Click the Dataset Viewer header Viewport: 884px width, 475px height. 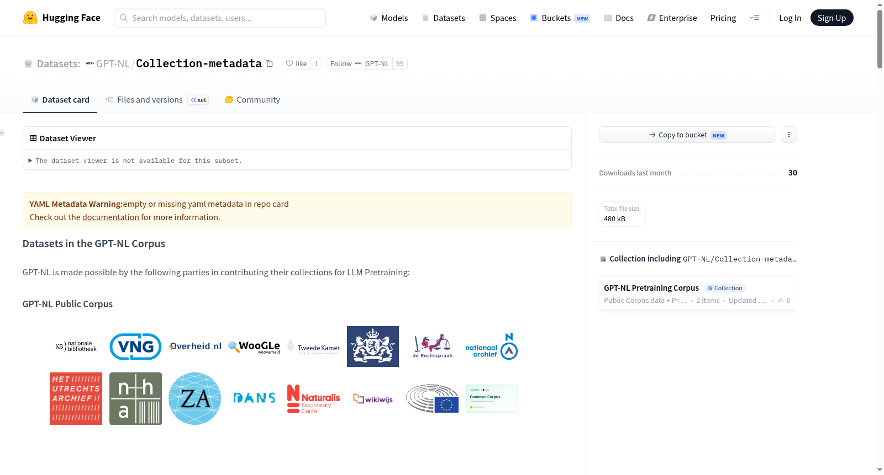click(x=63, y=138)
